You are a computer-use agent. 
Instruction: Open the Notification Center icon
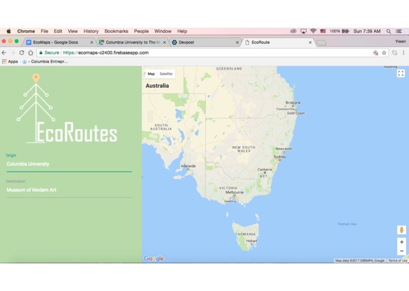pyautogui.click(x=399, y=31)
